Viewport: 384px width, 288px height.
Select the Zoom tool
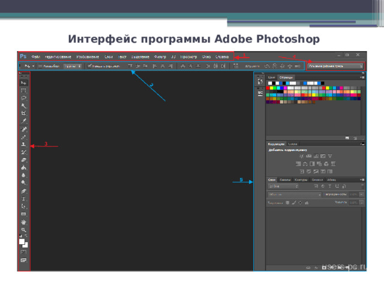23,230
